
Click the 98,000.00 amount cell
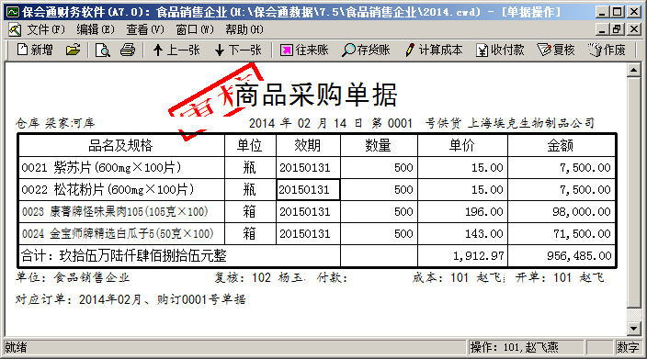pos(562,212)
